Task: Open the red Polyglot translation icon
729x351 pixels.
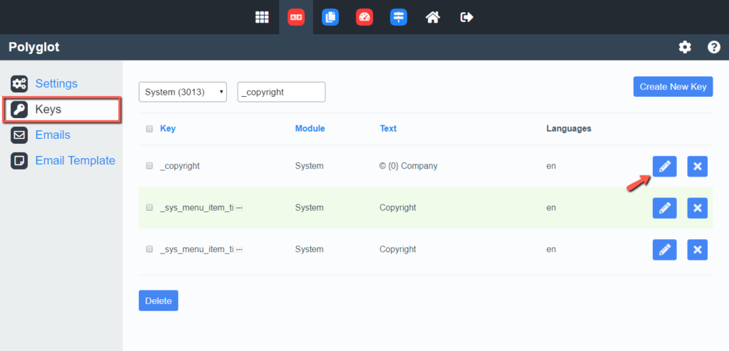Action: click(296, 17)
